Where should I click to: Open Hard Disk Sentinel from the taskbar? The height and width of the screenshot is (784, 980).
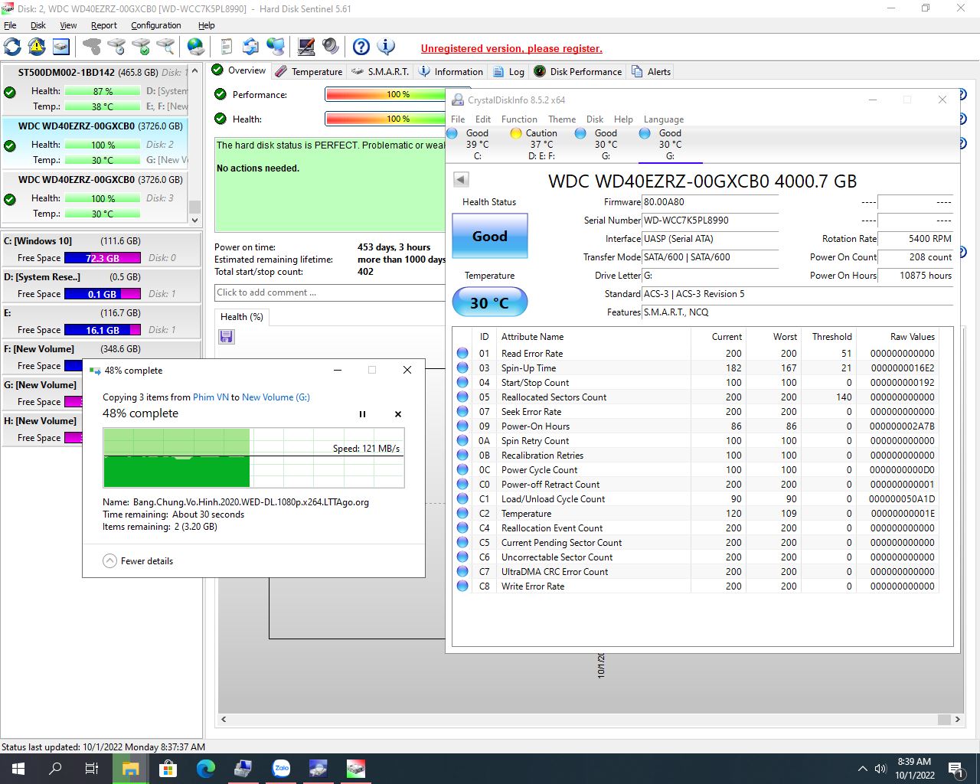coord(356,769)
